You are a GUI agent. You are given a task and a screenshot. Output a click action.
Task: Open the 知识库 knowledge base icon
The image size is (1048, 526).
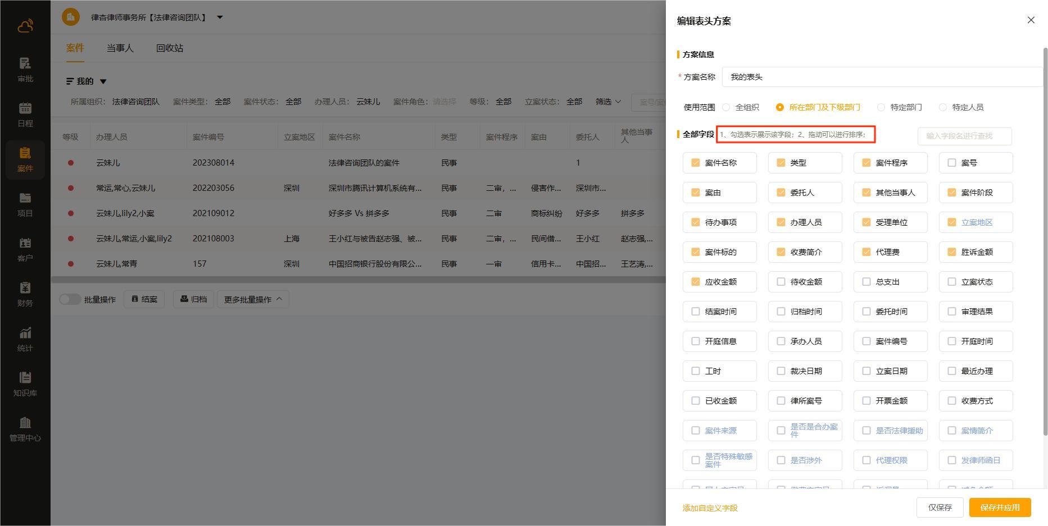(x=25, y=384)
